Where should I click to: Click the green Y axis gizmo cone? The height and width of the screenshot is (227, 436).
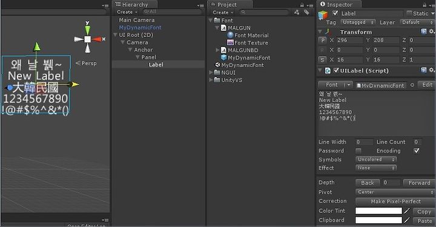[87, 30]
